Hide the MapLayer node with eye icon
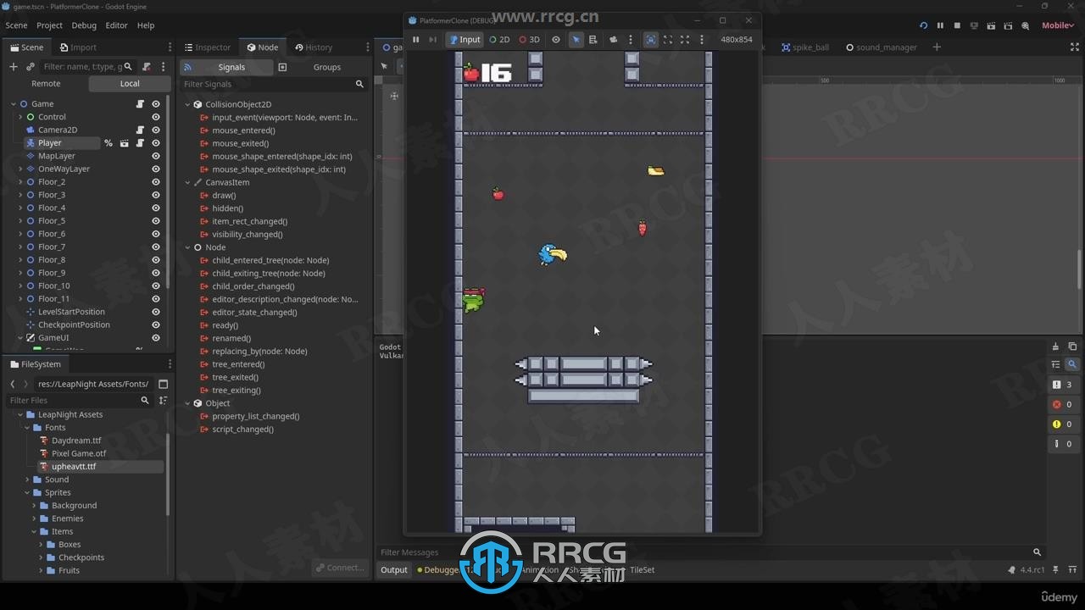Viewport: 1085px width, 610px height. point(156,156)
